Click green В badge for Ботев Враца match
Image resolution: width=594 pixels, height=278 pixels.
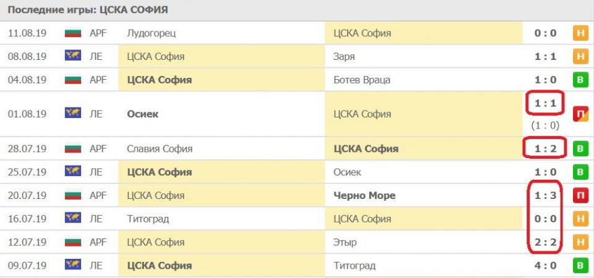(x=580, y=80)
